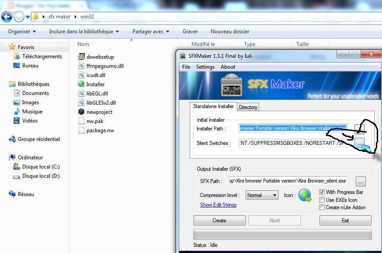Click the Explorer back arrow button

[x=7, y=17]
